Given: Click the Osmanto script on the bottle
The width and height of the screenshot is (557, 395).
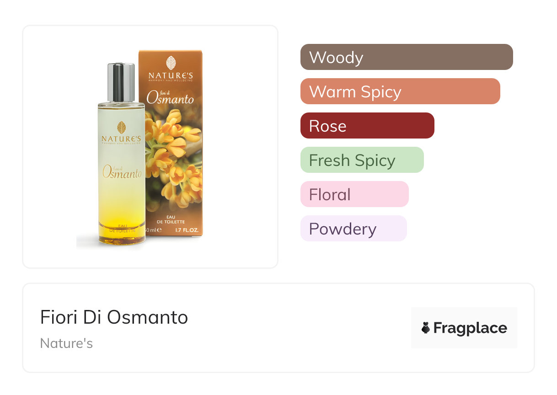Looking at the screenshot, I should click(122, 172).
